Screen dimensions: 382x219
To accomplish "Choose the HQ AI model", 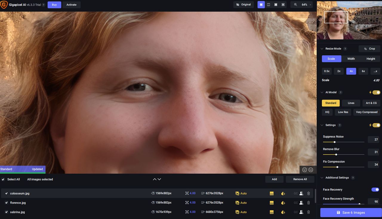I will point(327,112).
